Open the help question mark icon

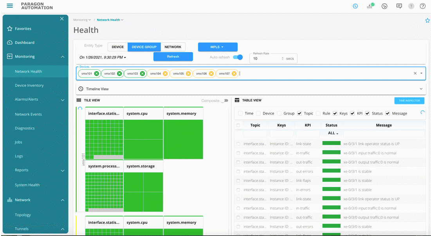click(x=422, y=6)
